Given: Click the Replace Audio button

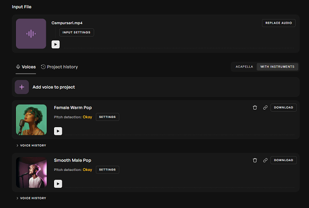Looking at the screenshot, I should click(x=279, y=23).
